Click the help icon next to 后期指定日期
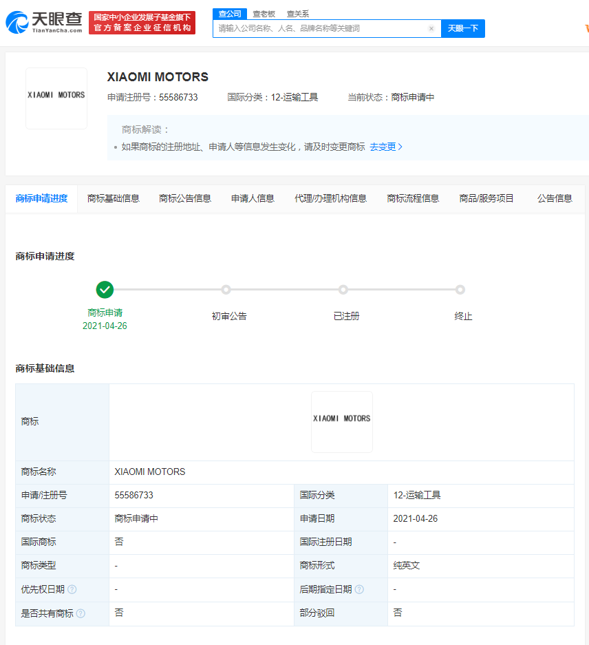The width and height of the screenshot is (589, 645). click(359, 589)
